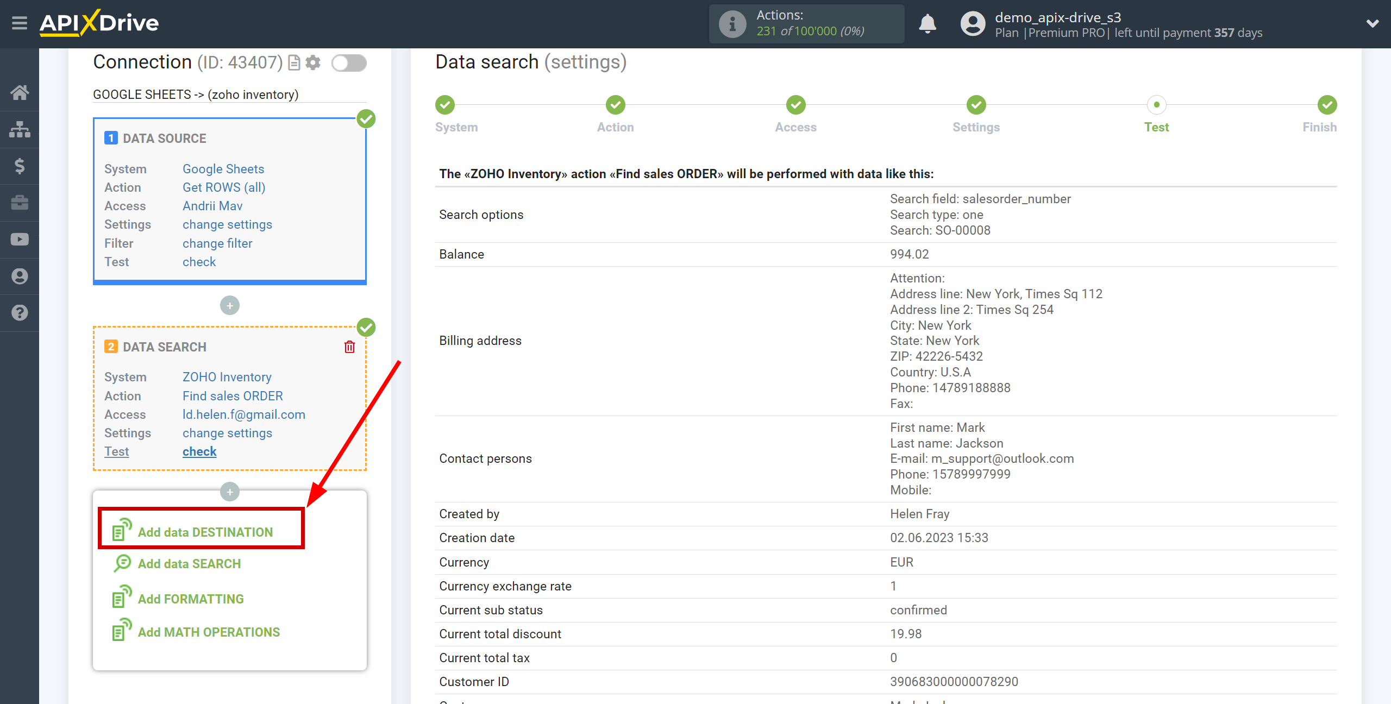Image resolution: width=1391 pixels, height=704 pixels.
Task: Expand the account dropdown chevron
Action: pos(1373,23)
